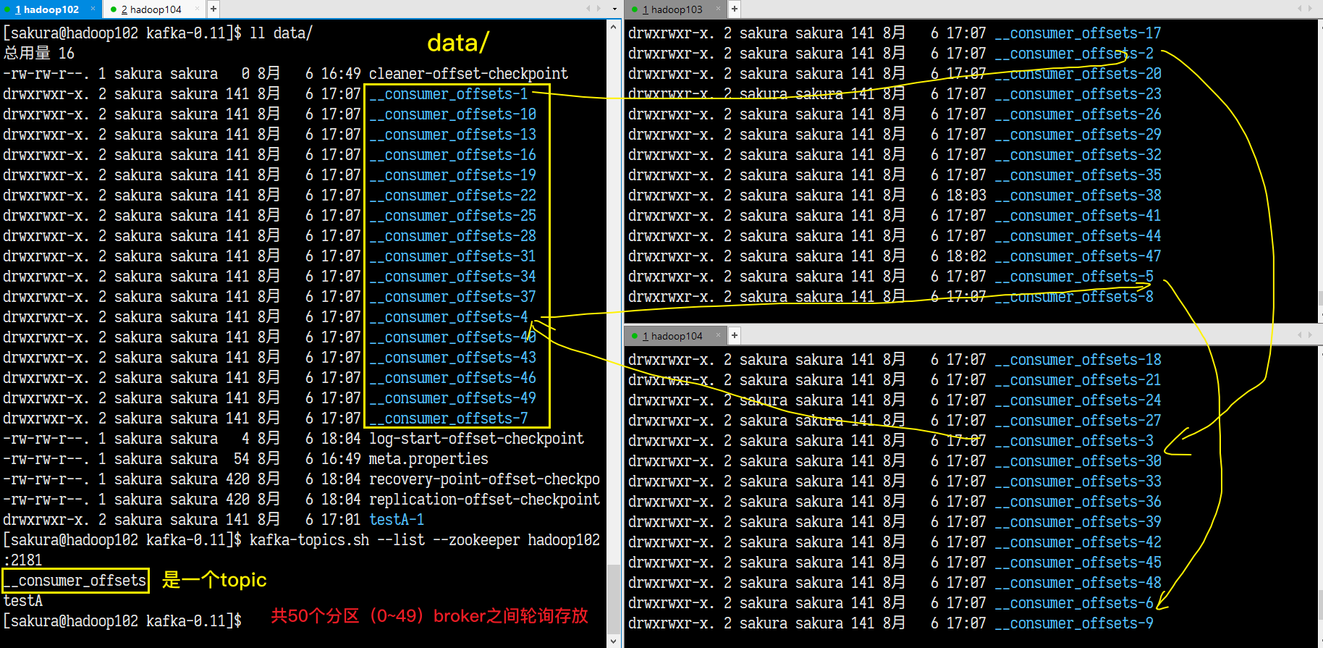Click __consumer_offsets-49 directory name
The image size is (1323, 648).
pyautogui.click(x=453, y=398)
